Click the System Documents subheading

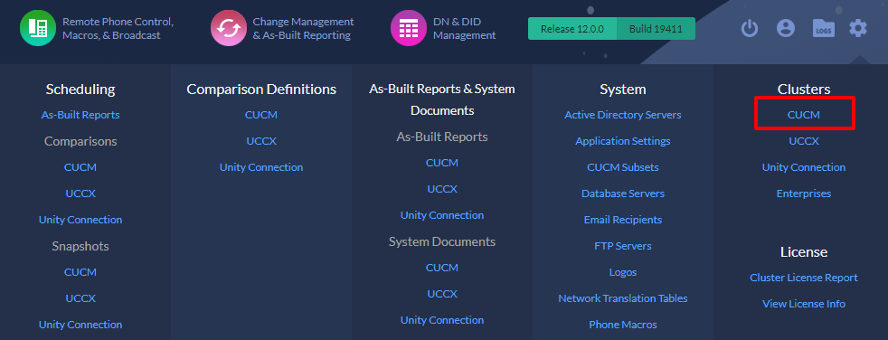(441, 241)
